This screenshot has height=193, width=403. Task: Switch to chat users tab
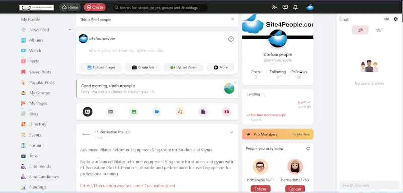(x=360, y=30)
